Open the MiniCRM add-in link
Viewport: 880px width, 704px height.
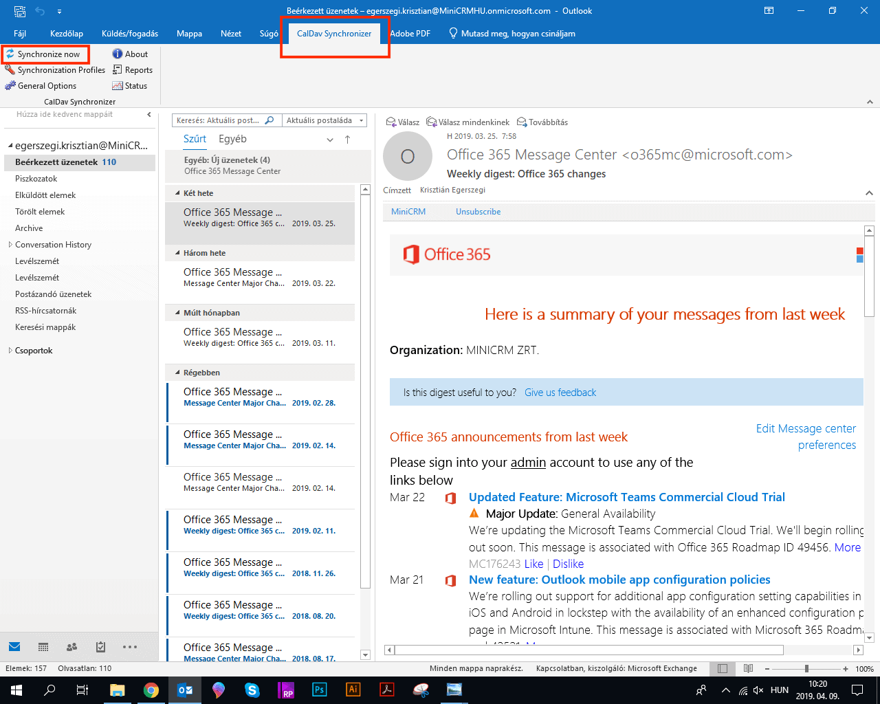click(x=408, y=212)
